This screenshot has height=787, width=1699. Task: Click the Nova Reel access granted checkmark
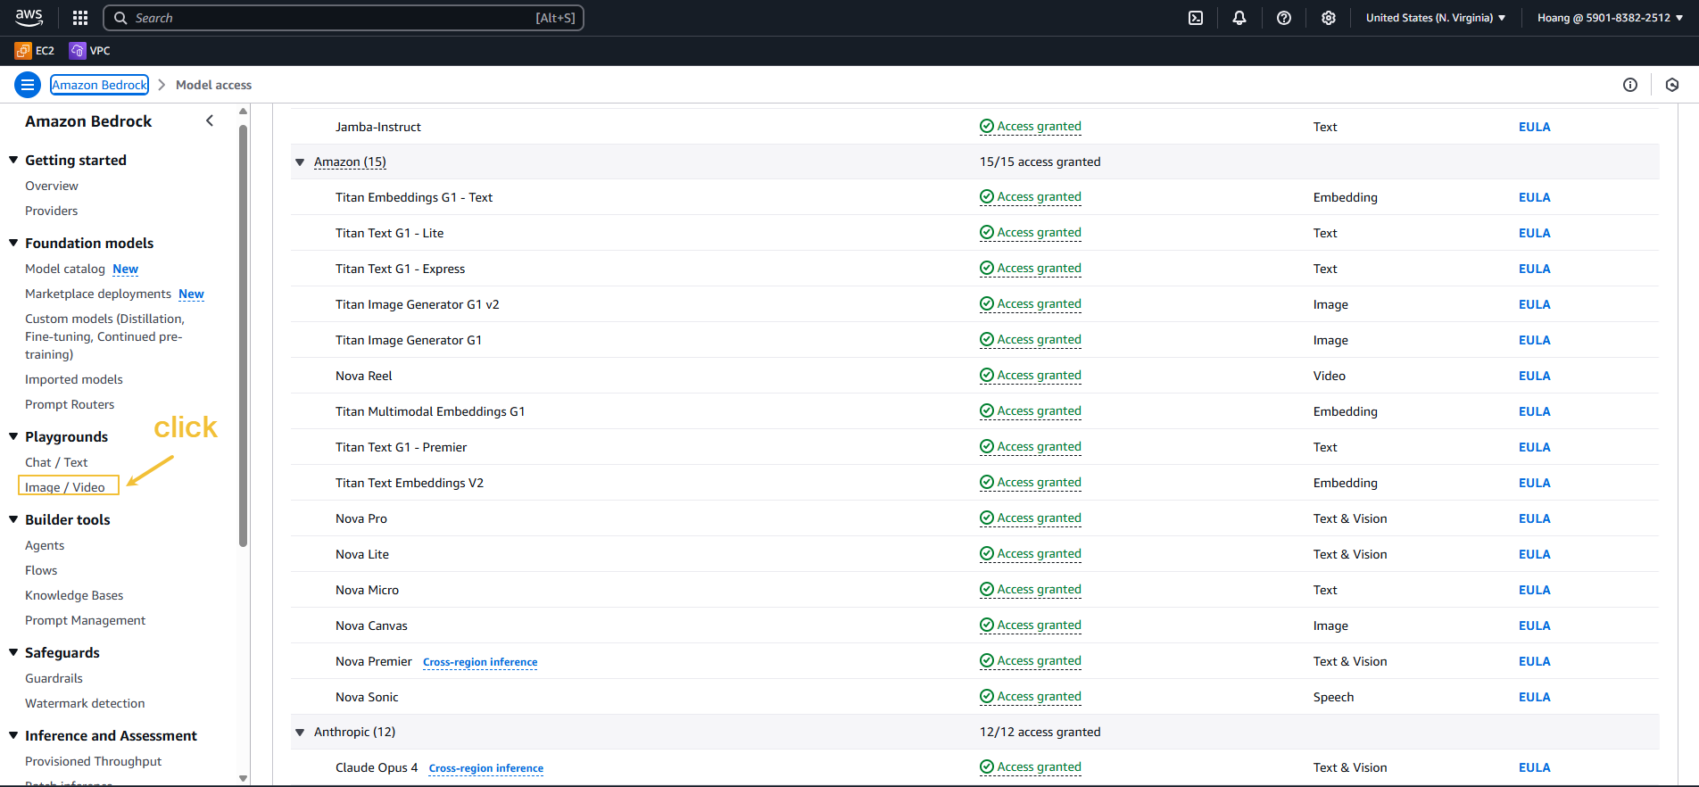coord(987,376)
